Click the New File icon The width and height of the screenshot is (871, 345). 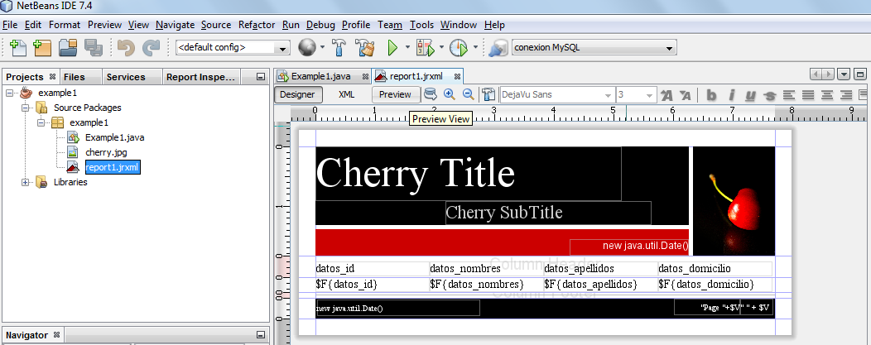point(18,48)
